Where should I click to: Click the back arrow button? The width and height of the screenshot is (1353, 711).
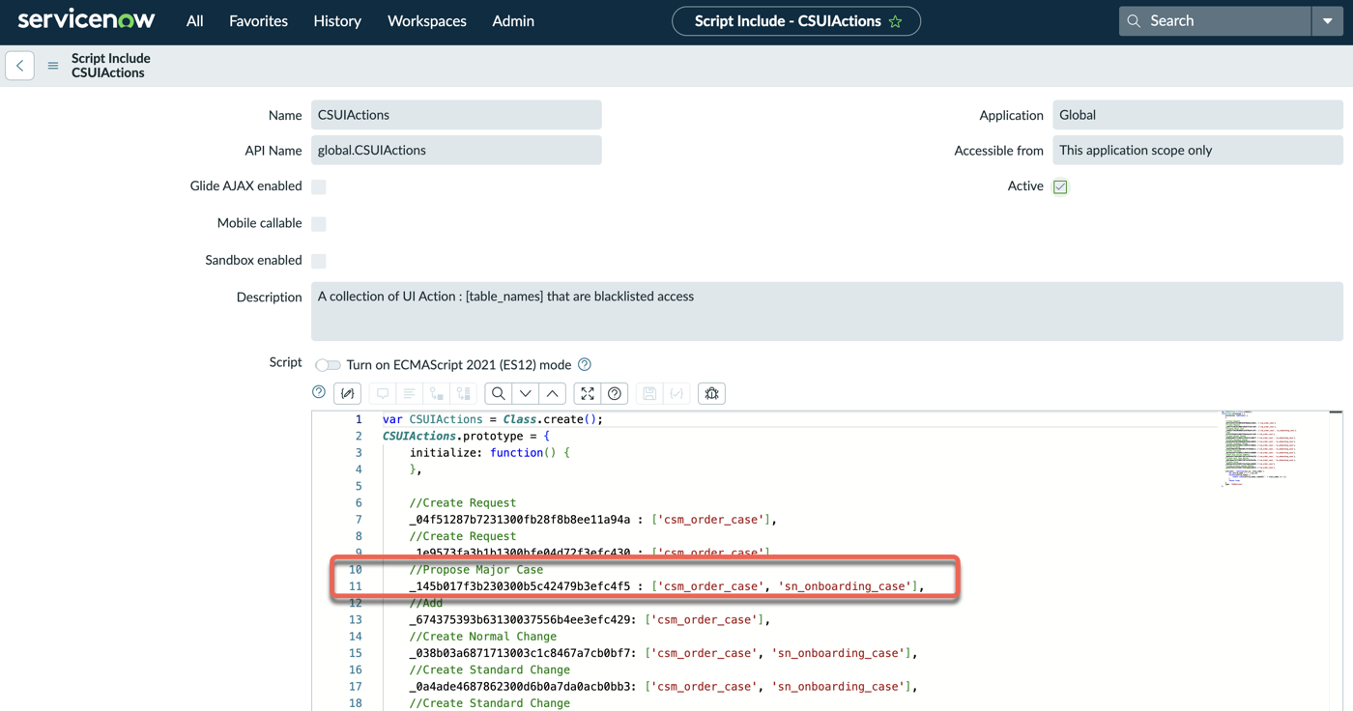[20, 66]
